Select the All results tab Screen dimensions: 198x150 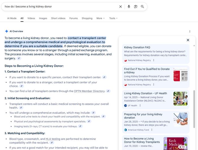pos(22,18)
